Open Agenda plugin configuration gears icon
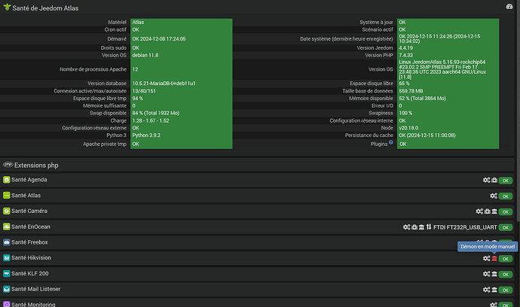Image resolution: width=520 pixels, height=307 pixels. click(486, 180)
